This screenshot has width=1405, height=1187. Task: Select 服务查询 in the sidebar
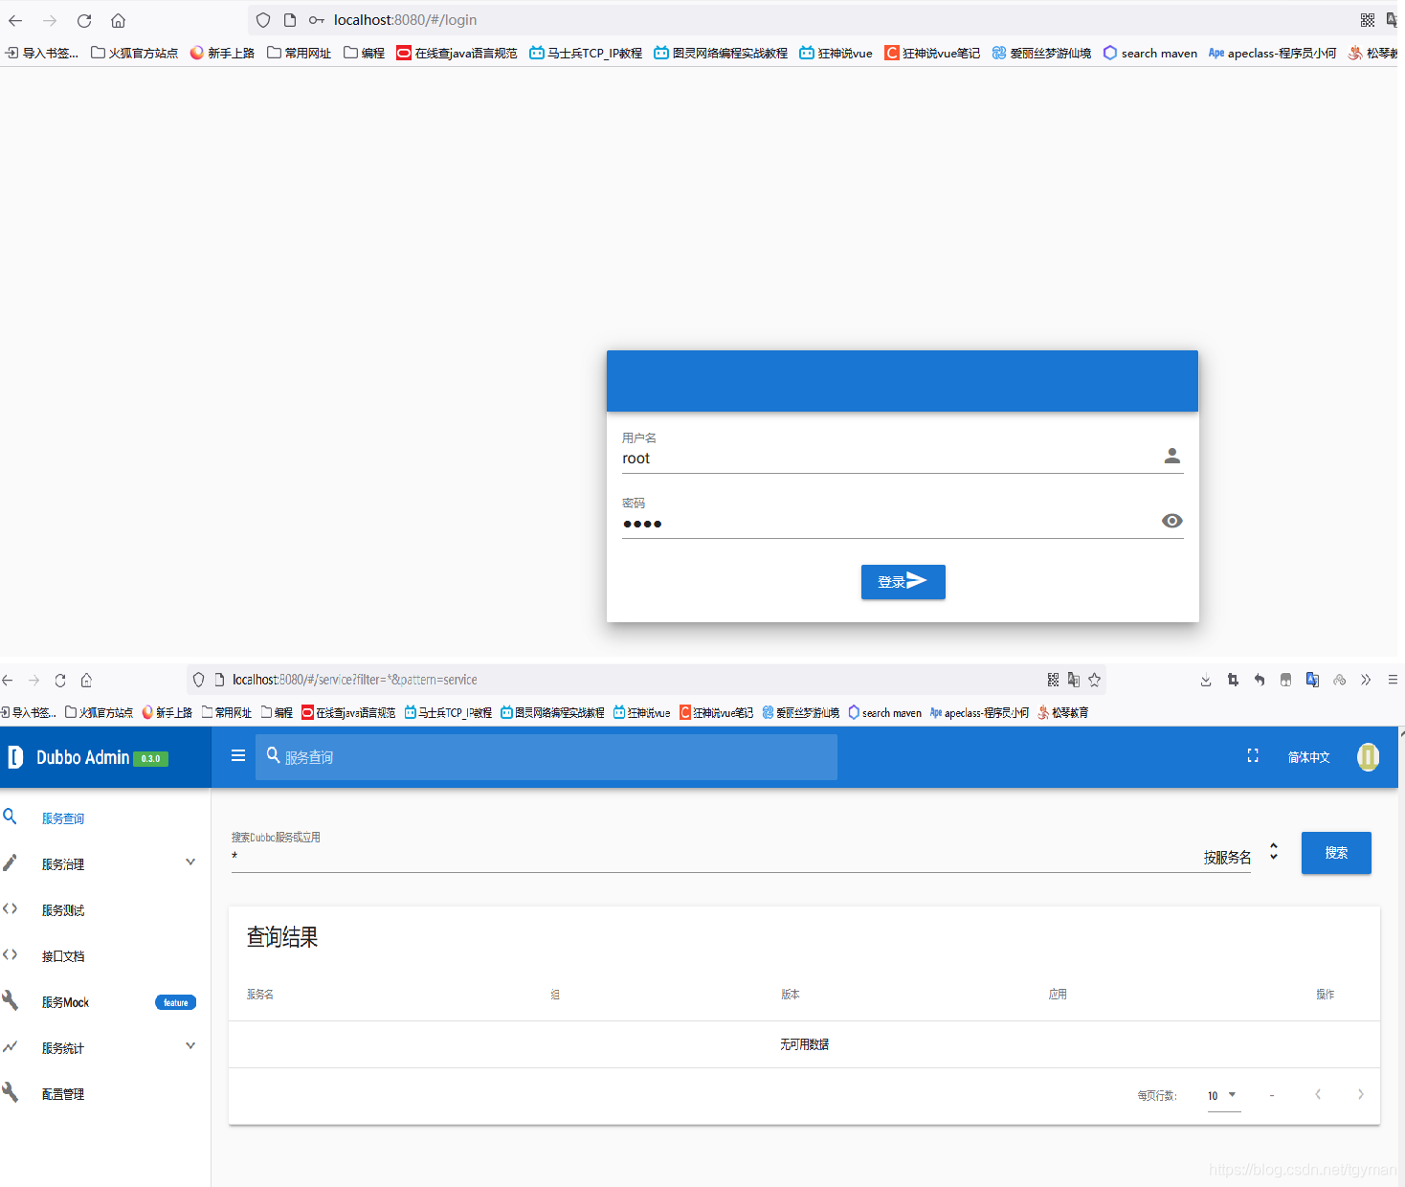tap(105, 818)
